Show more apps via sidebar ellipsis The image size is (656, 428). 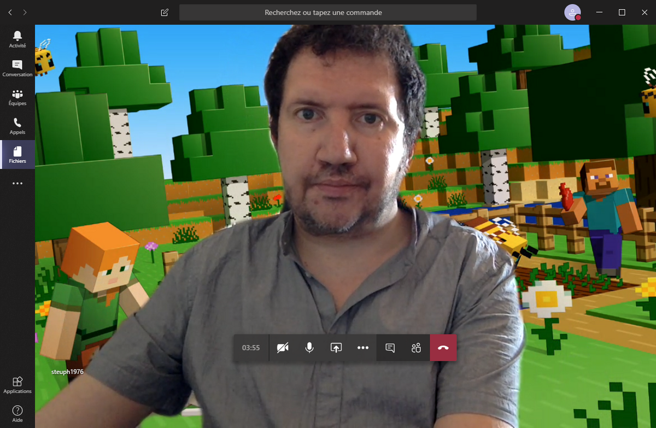click(17, 183)
